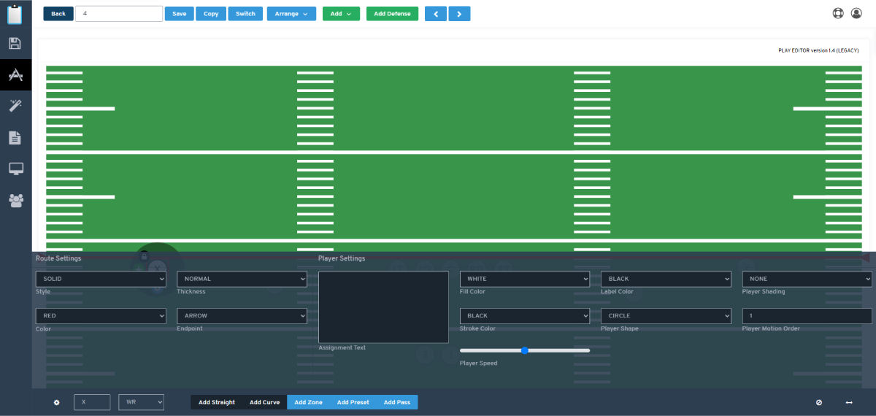876x416 pixels.
Task: Open the document page icon in sidebar
Action: 15,137
